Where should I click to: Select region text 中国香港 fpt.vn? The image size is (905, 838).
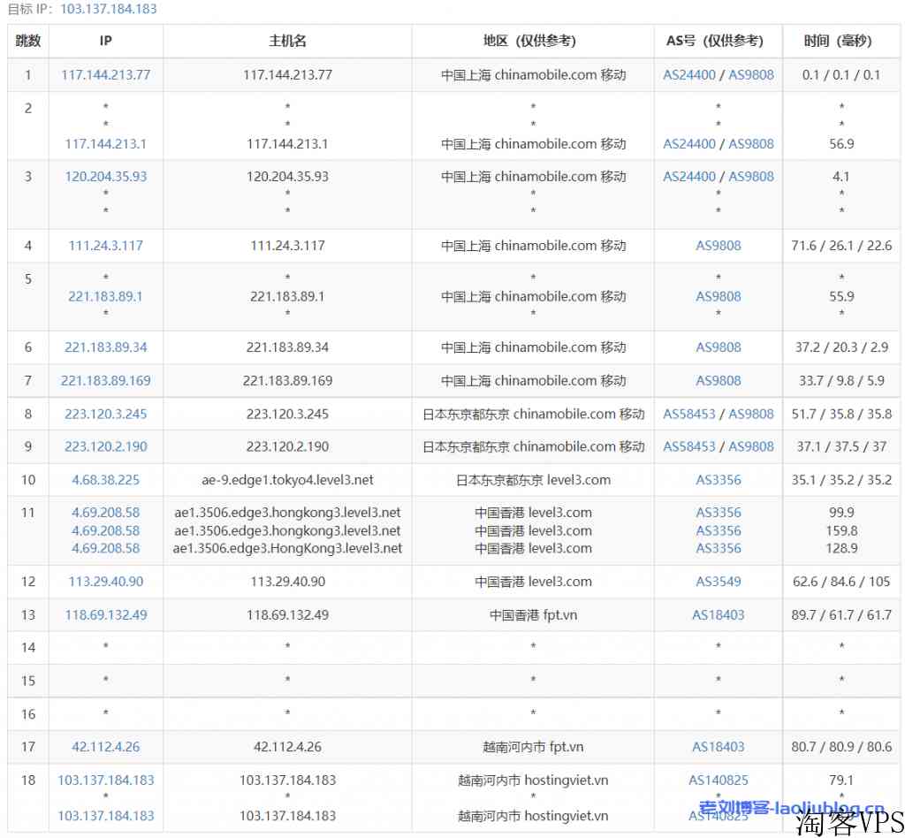[533, 614]
